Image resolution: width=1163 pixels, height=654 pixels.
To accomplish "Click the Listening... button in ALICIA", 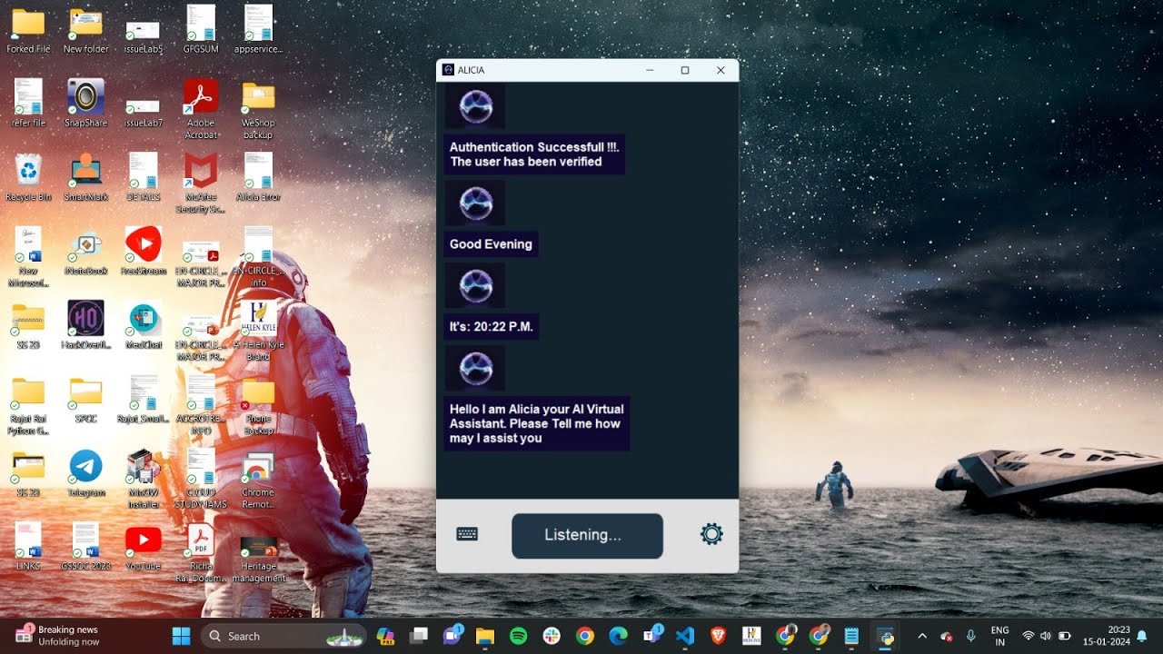I will point(587,535).
